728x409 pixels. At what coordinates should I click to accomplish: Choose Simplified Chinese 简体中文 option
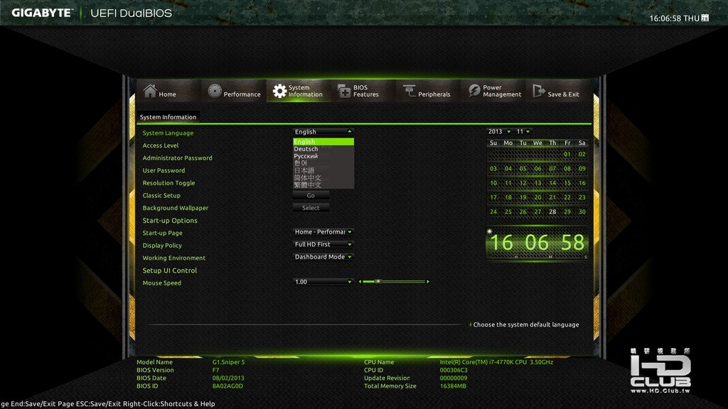click(x=323, y=178)
